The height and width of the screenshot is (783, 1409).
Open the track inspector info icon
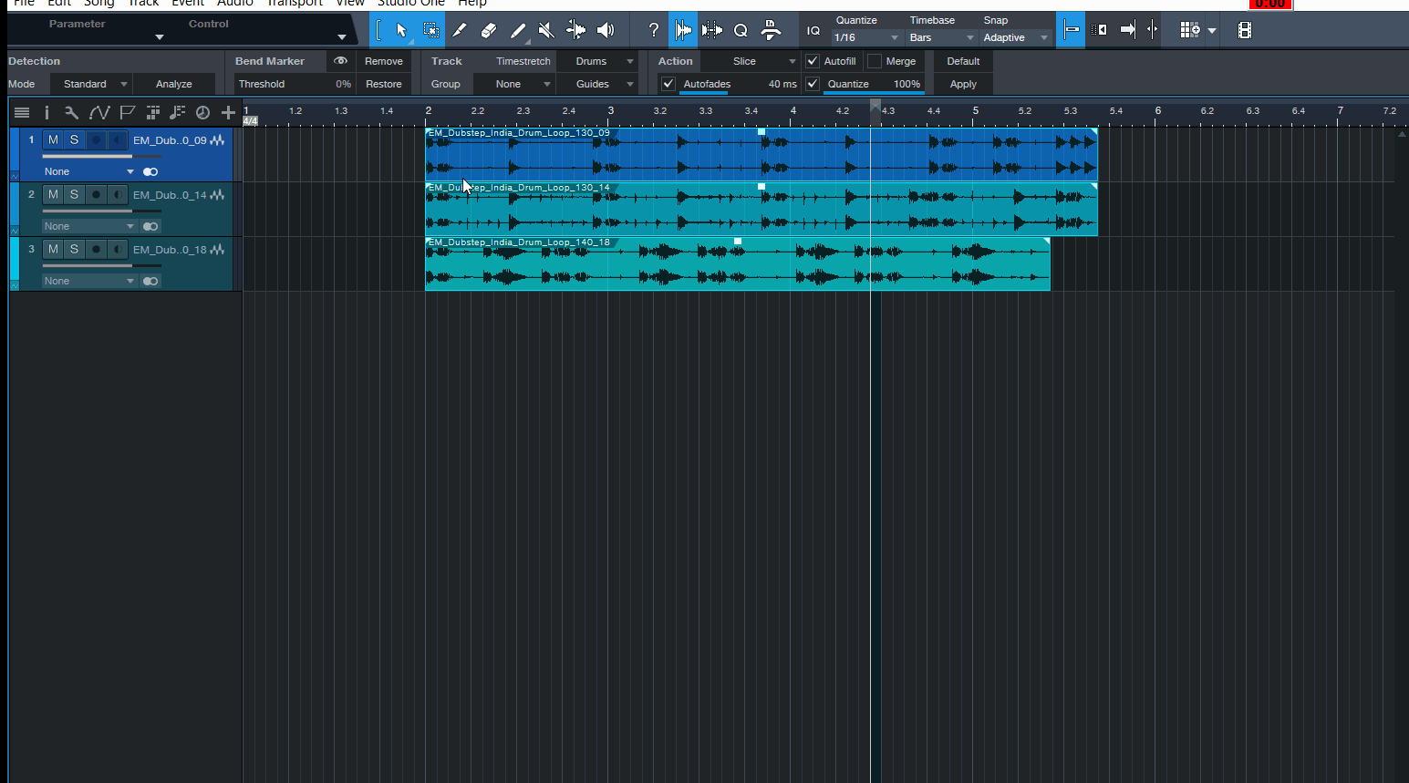pos(47,112)
